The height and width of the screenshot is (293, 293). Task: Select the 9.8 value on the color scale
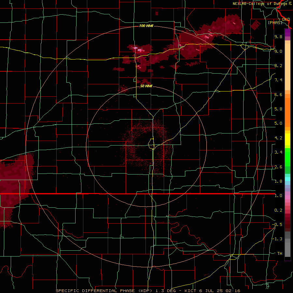pyautogui.click(x=278, y=36)
